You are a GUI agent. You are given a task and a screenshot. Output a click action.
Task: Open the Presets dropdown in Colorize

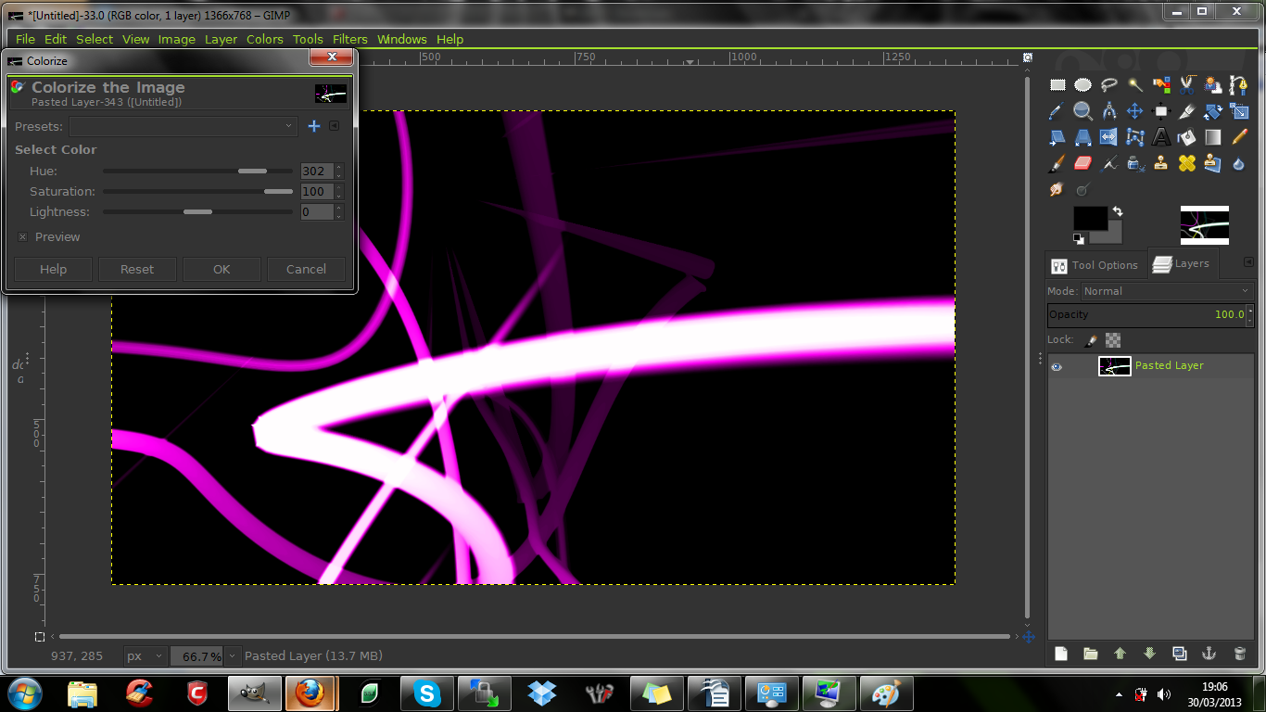(183, 126)
